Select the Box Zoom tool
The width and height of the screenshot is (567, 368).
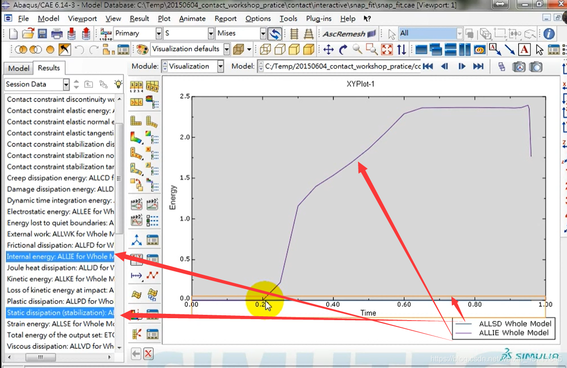point(372,49)
